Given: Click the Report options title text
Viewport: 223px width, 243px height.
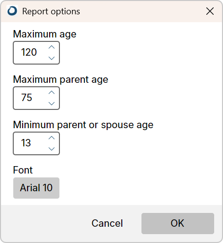Looking at the screenshot, I should click(x=51, y=11).
